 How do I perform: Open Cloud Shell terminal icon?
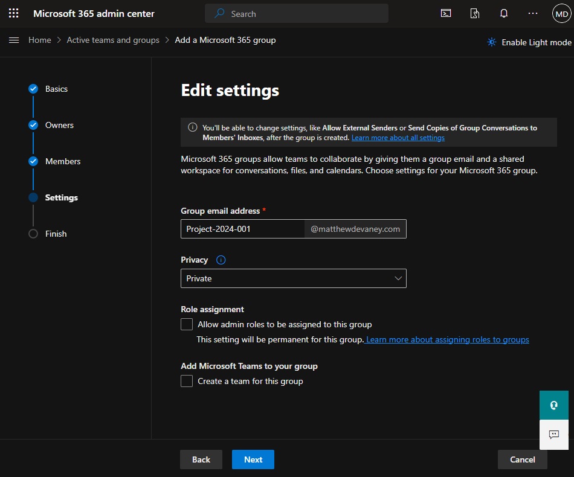(445, 13)
